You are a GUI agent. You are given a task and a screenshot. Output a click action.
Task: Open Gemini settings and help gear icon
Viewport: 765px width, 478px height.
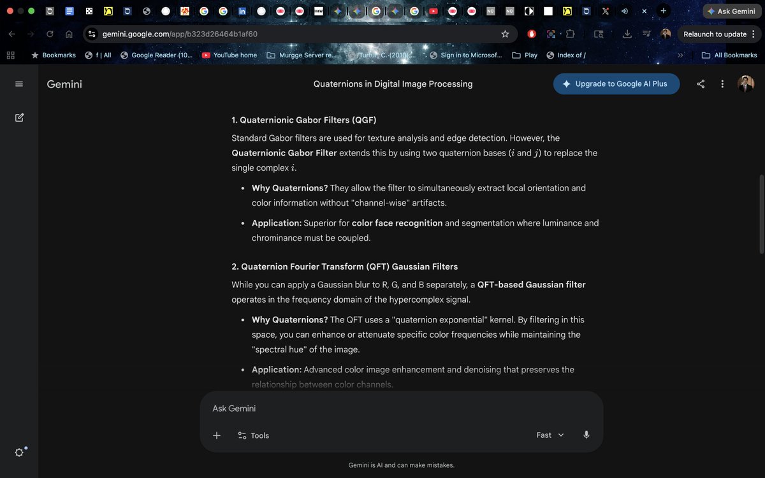point(19,452)
